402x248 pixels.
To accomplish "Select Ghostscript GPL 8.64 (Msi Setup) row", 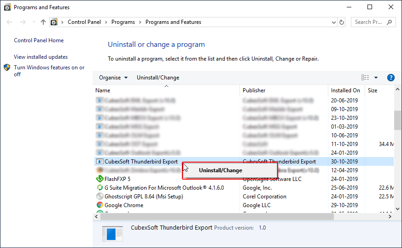I will 244,197.
